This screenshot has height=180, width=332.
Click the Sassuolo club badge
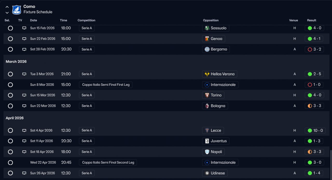207,28
